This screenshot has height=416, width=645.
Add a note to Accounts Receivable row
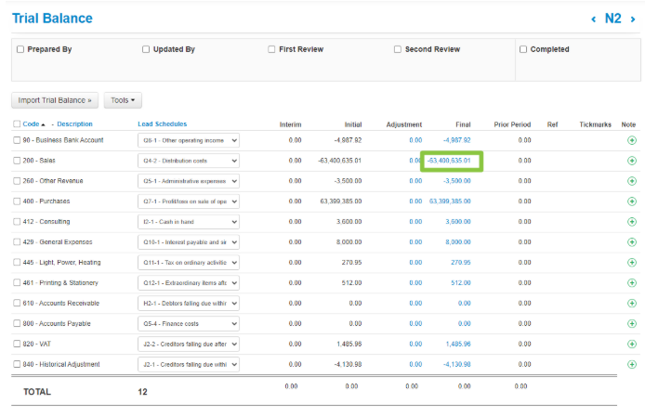pos(632,304)
